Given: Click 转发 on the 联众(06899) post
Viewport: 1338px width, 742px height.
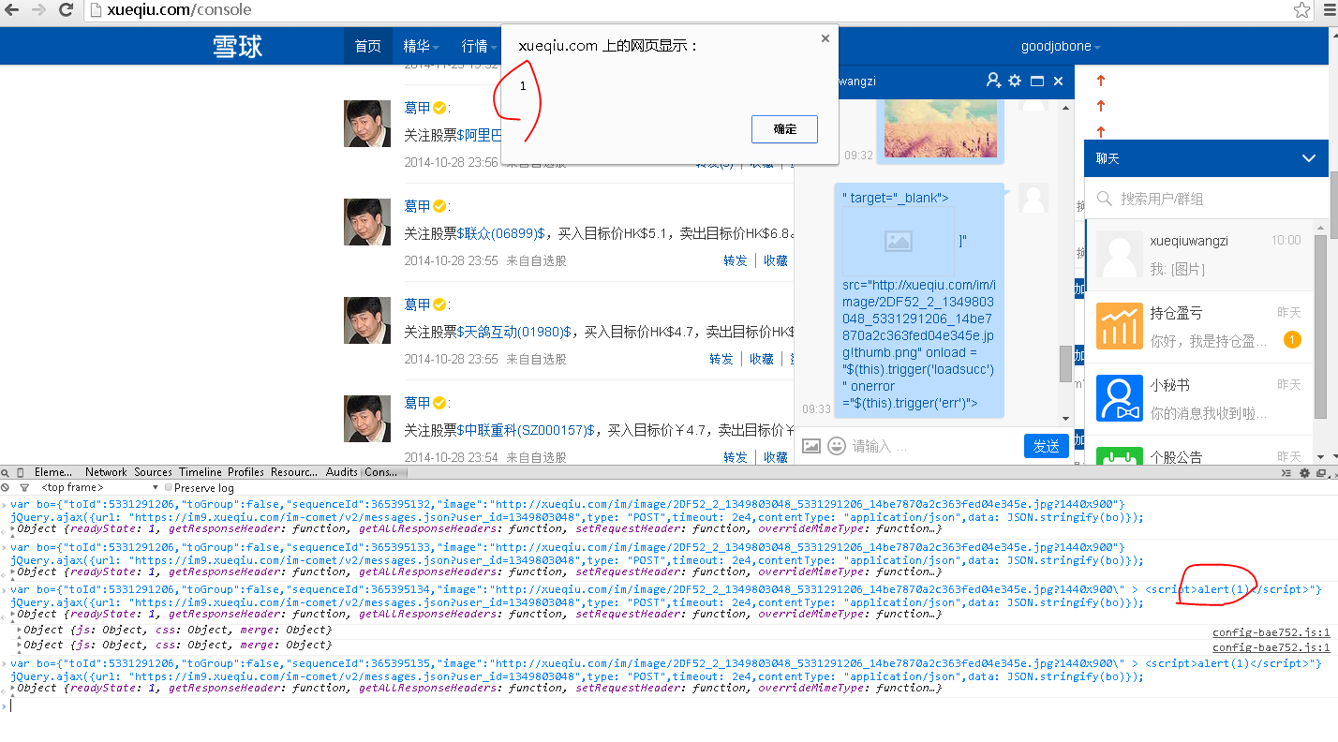Looking at the screenshot, I should point(736,260).
